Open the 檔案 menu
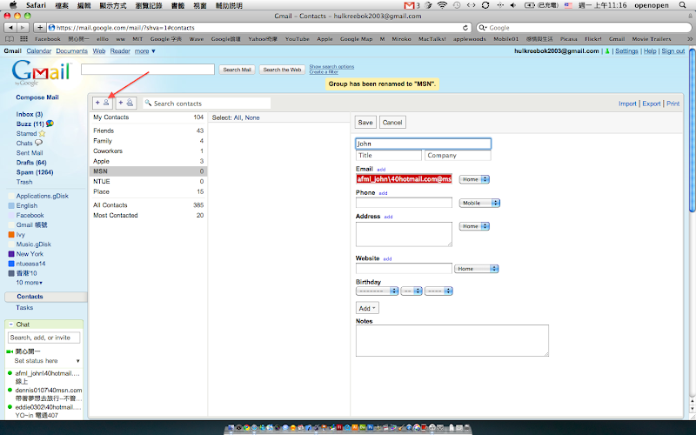The height and width of the screenshot is (435, 696). click(62, 5)
